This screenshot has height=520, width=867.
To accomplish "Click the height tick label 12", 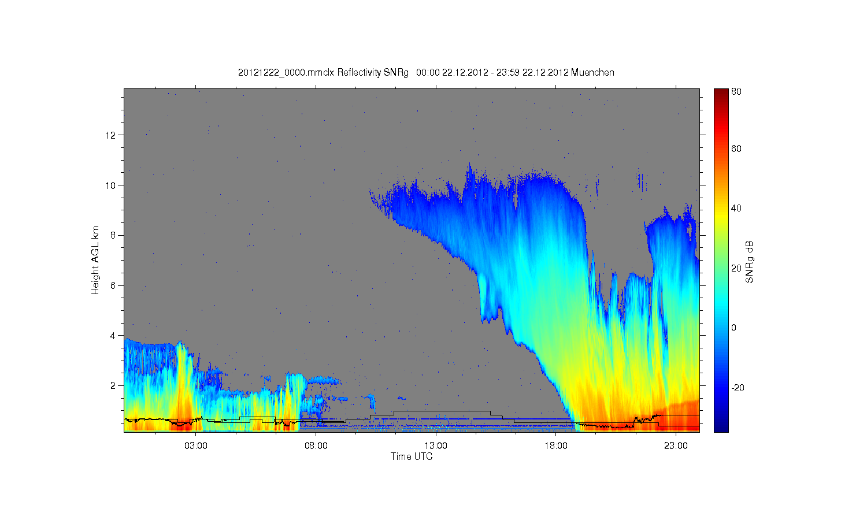I will tap(112, 135).
